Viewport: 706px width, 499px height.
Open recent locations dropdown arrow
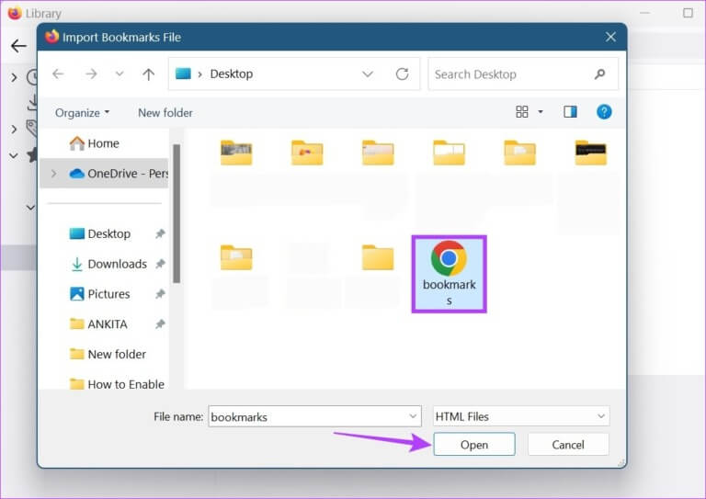[120, 74]
